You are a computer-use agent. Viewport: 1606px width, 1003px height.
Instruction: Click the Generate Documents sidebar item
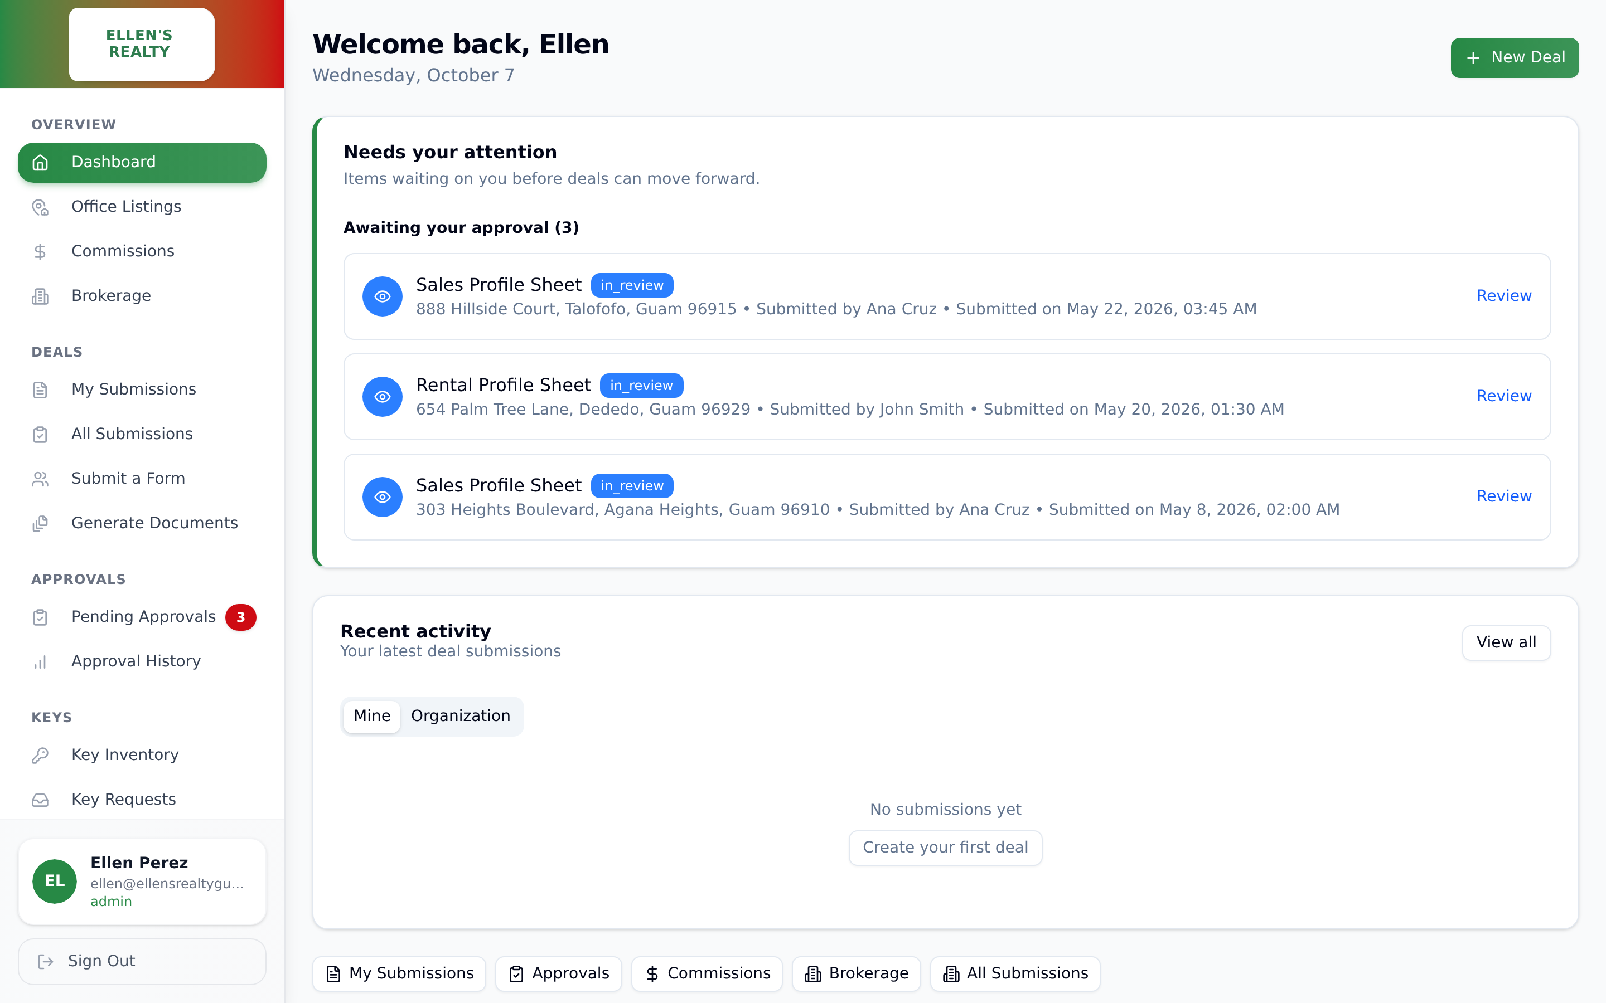coord(142,523)
